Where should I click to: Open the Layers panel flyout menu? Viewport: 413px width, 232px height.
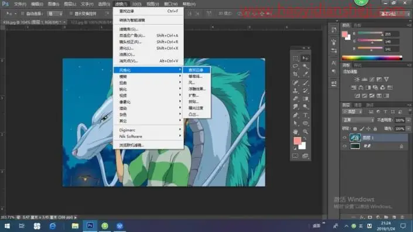409,105
